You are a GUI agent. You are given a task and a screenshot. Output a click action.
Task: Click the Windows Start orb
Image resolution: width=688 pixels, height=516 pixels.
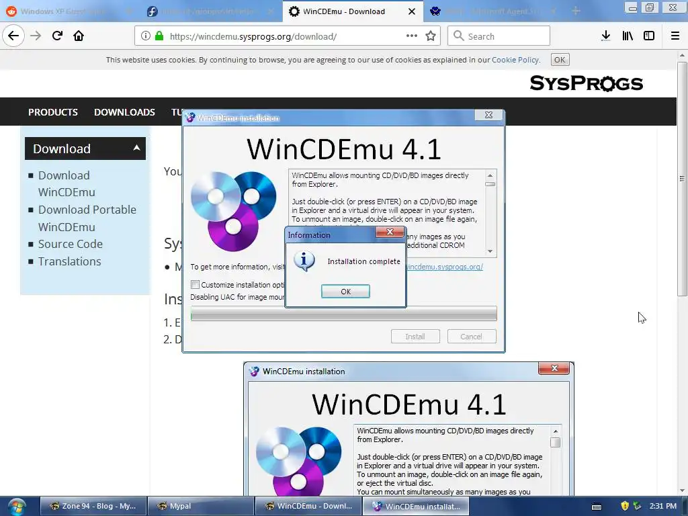pos(17,507)
